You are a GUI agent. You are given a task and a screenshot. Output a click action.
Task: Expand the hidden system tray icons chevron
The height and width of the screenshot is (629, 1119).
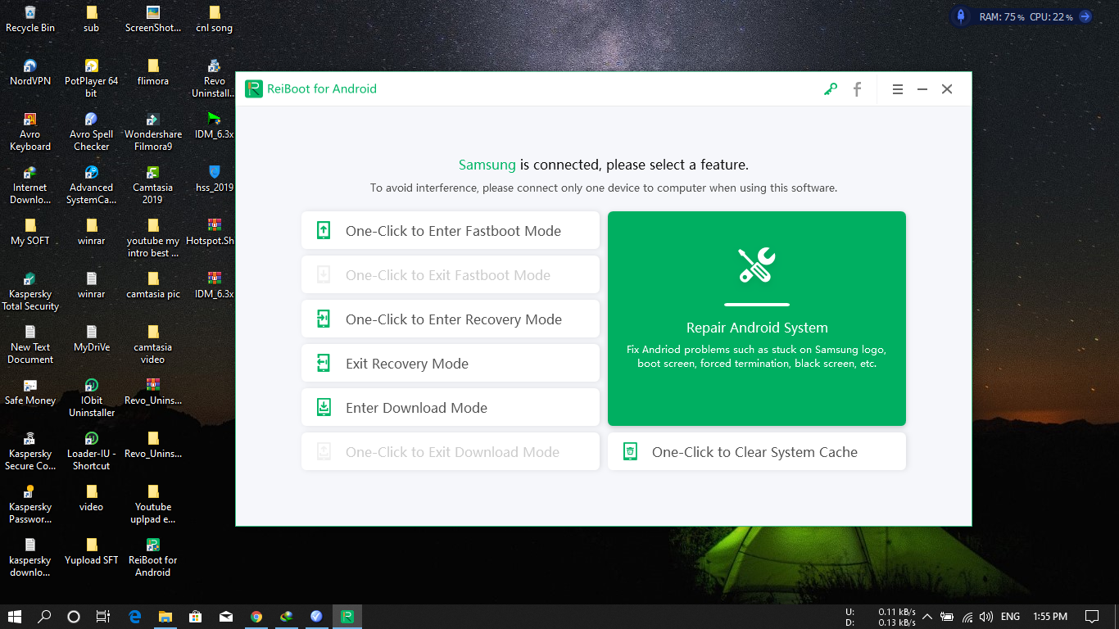tap(927, 617)
